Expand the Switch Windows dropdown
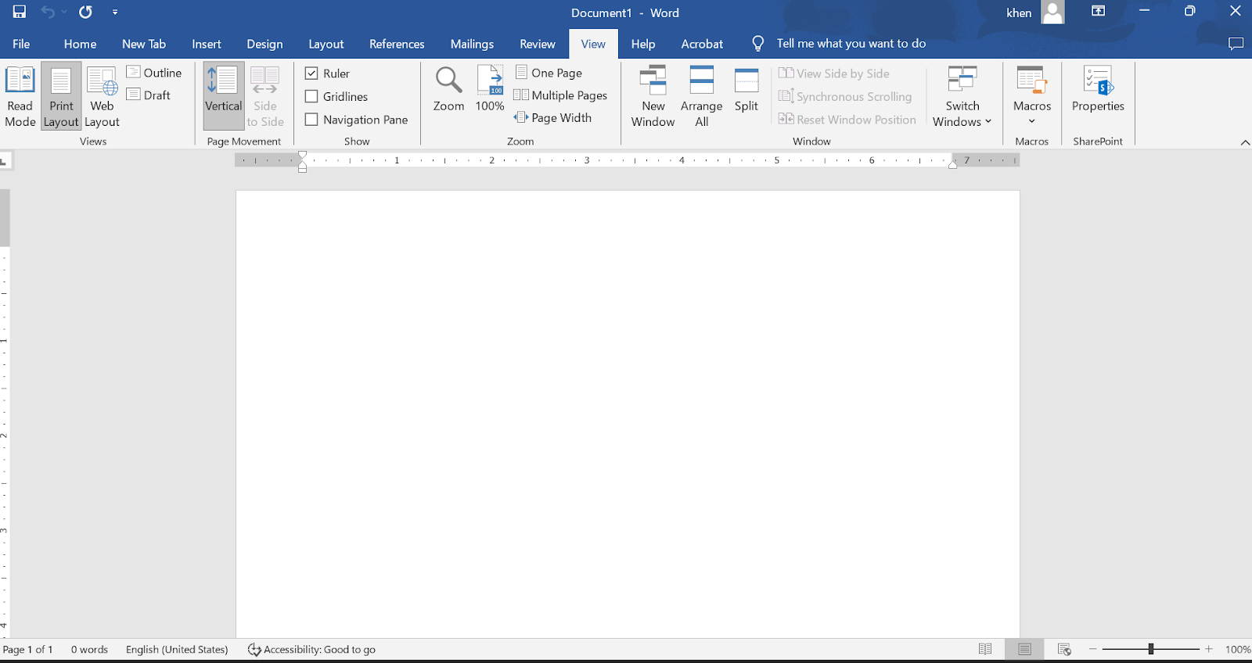Screen dimensions: 1252x663 (x=962, y=98)
